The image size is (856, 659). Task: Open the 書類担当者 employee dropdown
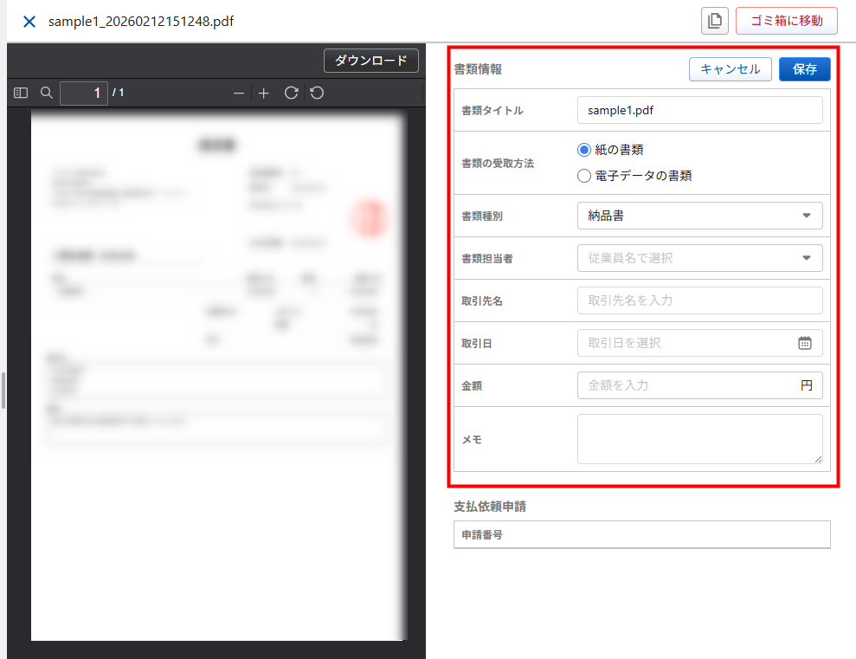click(699, 258)
